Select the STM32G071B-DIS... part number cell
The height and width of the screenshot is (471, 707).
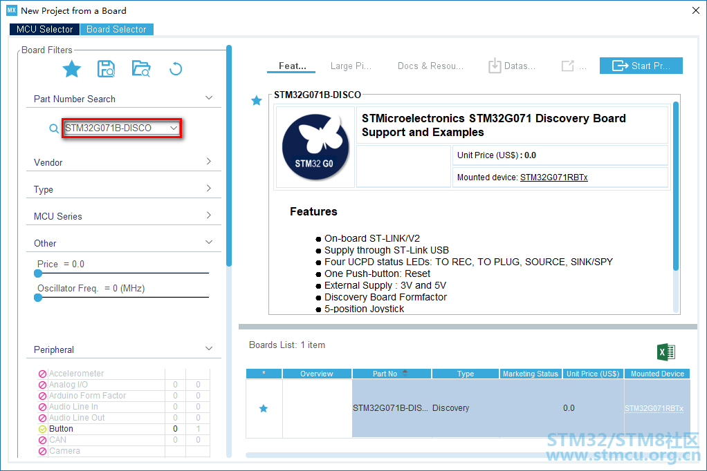pyautogui.click(x=390, y=408)
